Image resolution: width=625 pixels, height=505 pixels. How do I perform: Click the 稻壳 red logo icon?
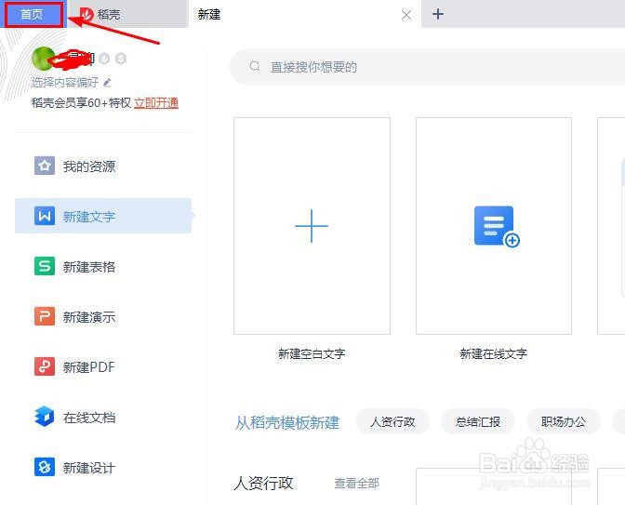pos(86,15)
